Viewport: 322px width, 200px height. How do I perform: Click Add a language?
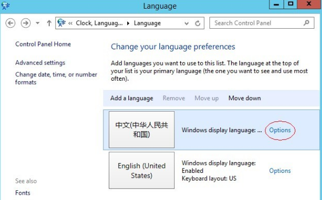pos(132,98)
